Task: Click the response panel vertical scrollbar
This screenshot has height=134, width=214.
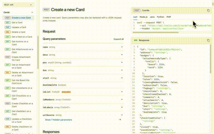Action: pos(211,70)
